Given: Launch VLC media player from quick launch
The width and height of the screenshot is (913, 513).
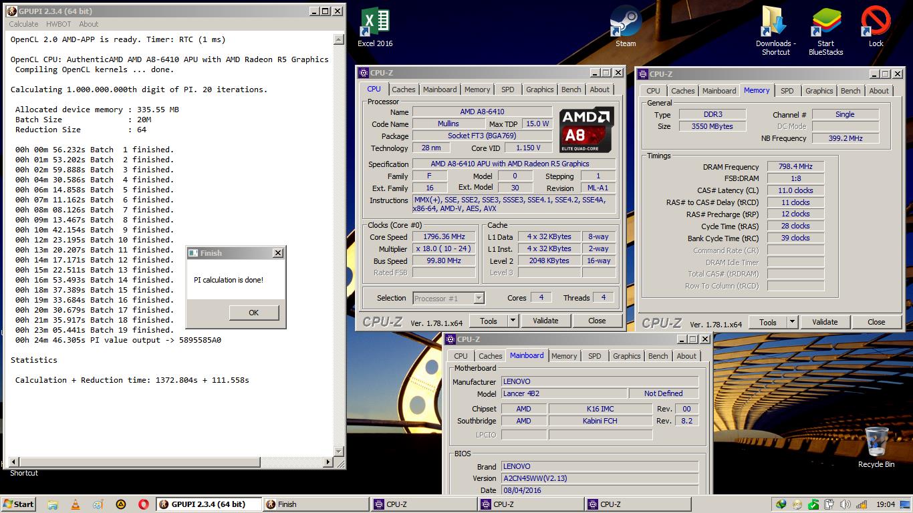Looking at the screenshot, I should (x=76, y=504).
